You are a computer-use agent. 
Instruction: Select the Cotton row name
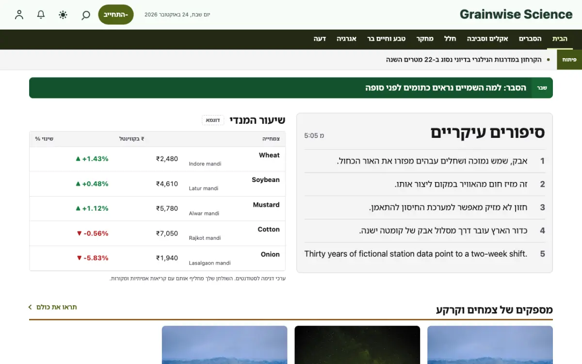269,229
